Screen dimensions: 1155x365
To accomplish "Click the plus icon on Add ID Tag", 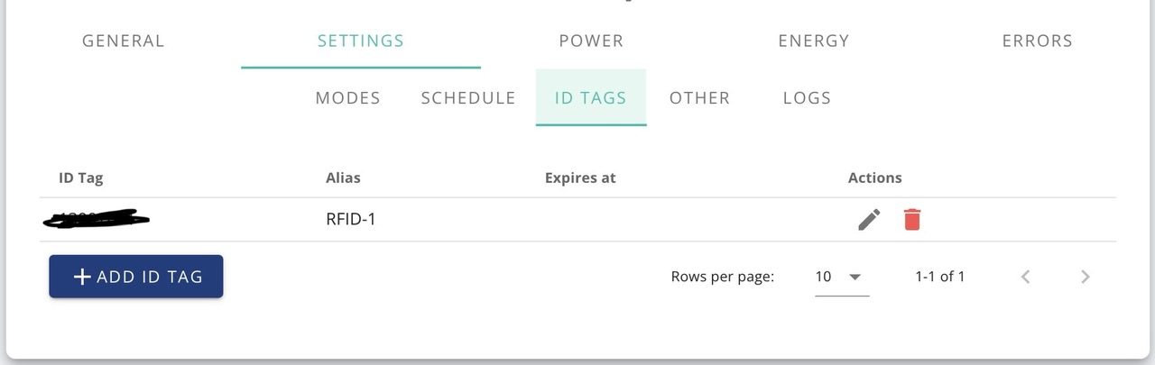I will point(82,277).
